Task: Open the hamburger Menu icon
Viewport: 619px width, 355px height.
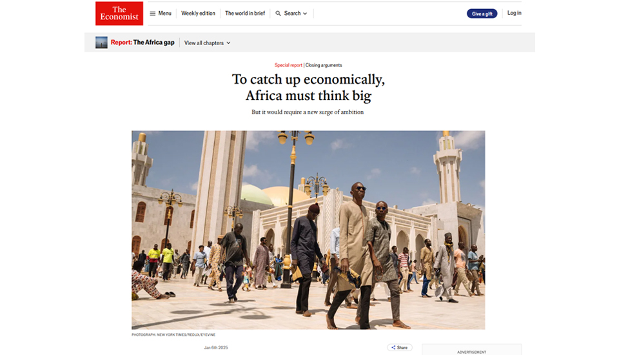Action: [x=152, y=14]
